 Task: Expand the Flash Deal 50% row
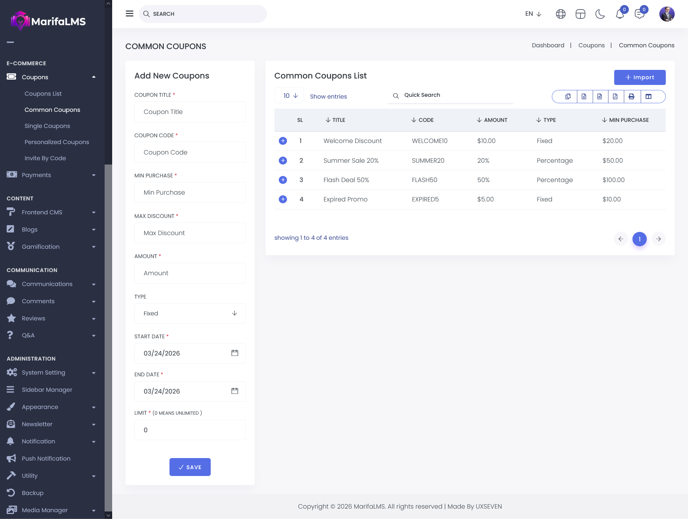[x=283, y=180]
